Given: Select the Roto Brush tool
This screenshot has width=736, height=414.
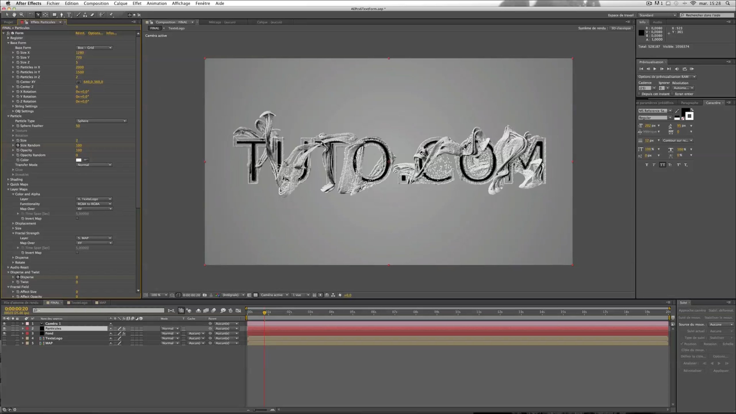Looking at the screenshot, I should click(x=101, y=15).
